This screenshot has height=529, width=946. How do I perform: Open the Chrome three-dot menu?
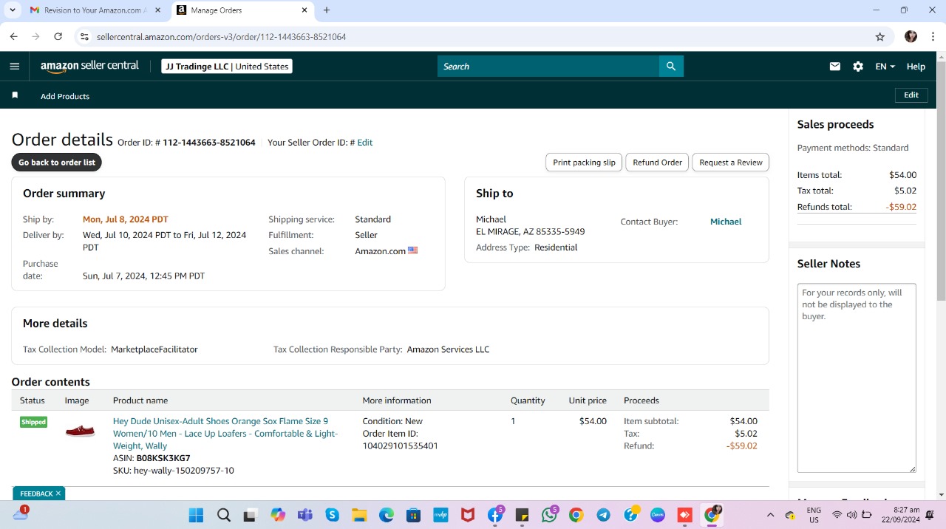click(x=933, y=36)
